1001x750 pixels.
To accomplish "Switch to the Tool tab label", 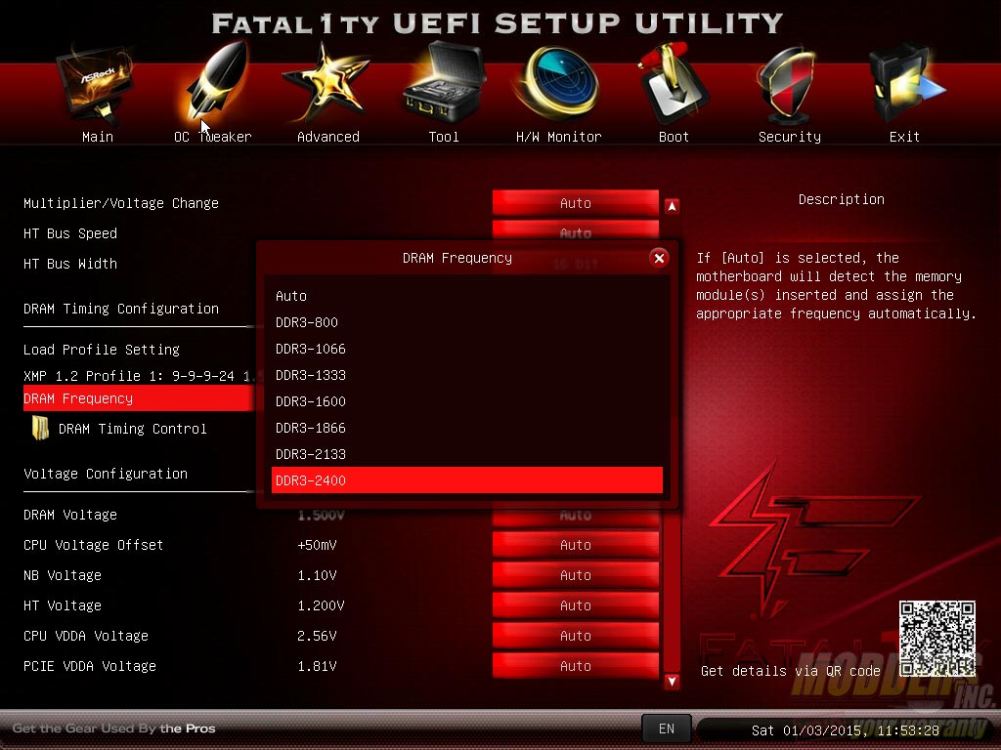I will coord(444,137).
